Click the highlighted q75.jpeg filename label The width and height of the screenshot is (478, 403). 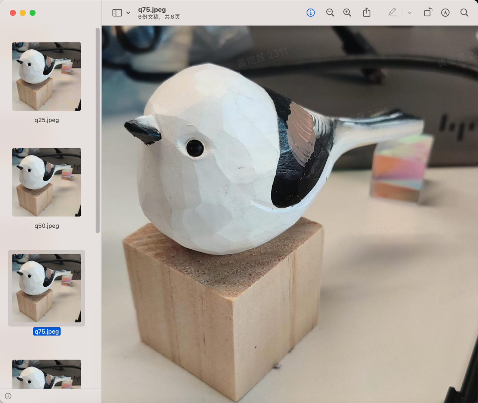click(x=47, y=331)
